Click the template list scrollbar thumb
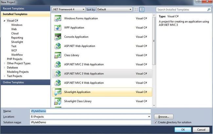Viewport: 213px width, 134px height. coord(154,41)
